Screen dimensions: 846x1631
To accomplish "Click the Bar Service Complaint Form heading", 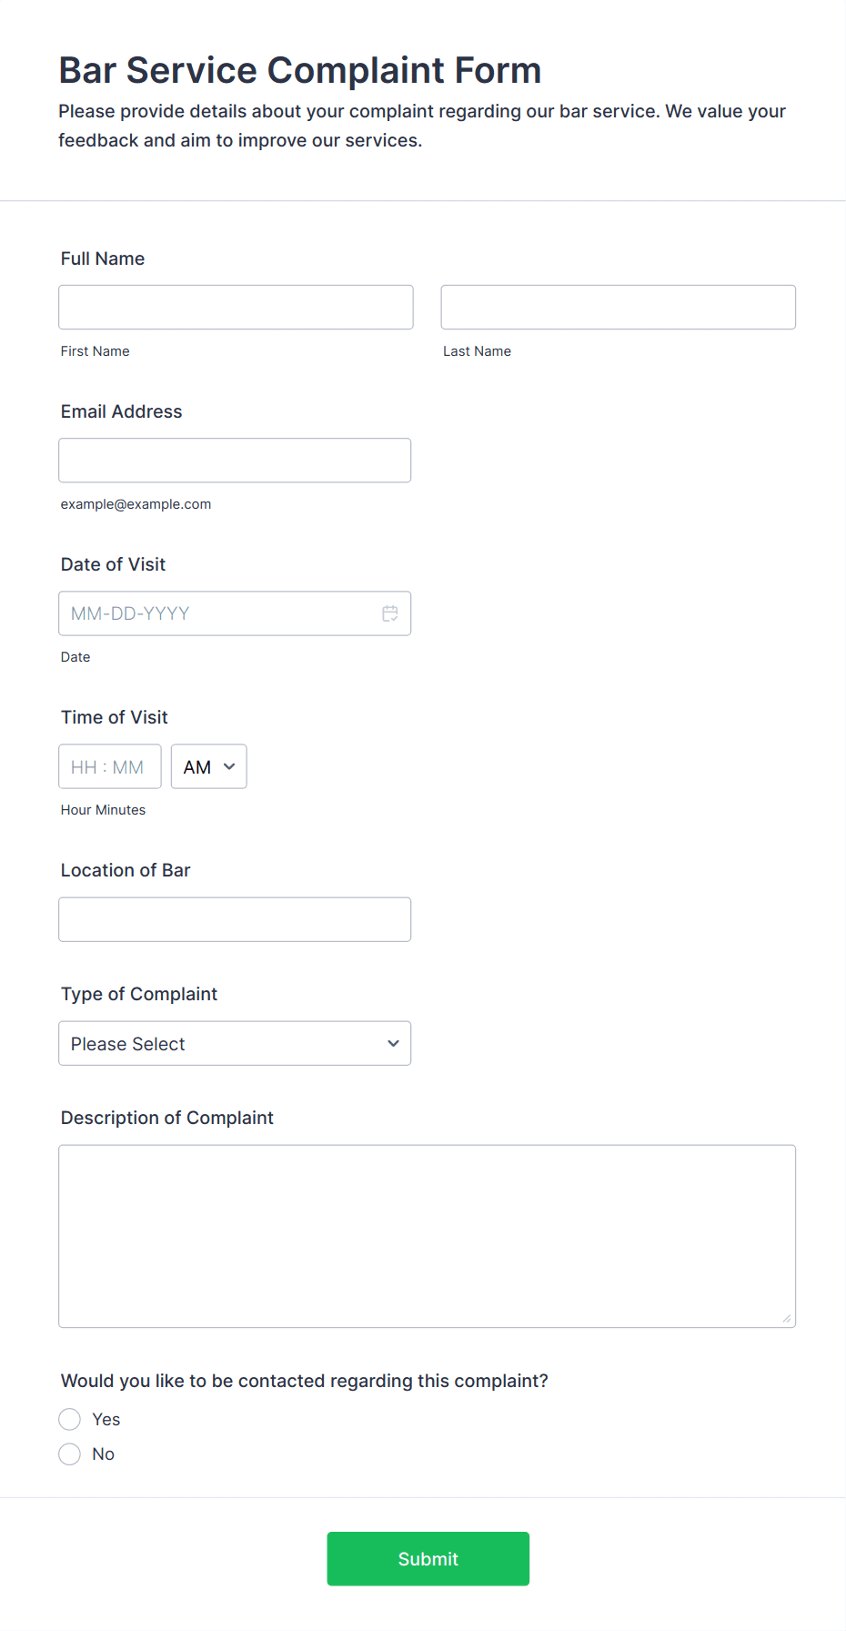I will [x=300, y=70].
